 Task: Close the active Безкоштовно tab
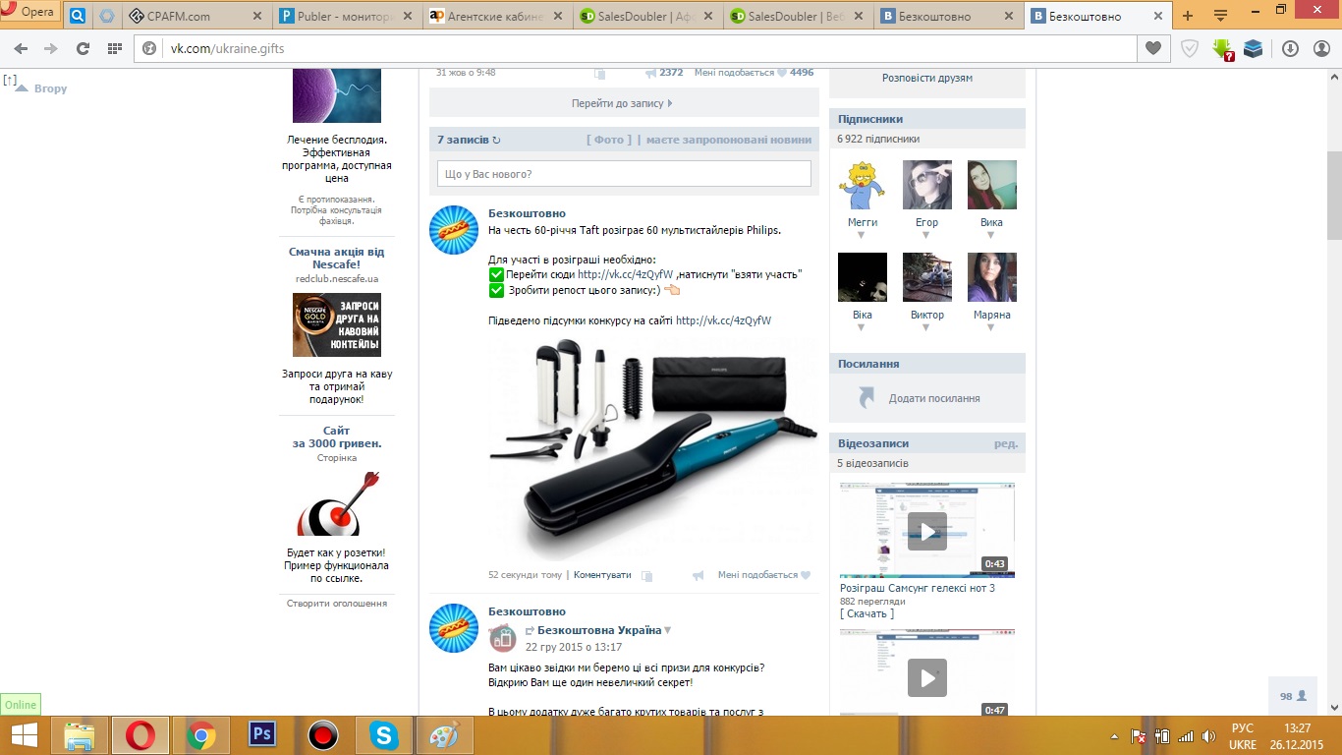[1158, 16]
